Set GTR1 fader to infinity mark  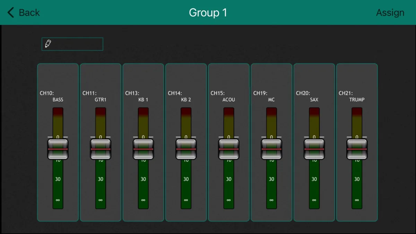click(101, 200)
